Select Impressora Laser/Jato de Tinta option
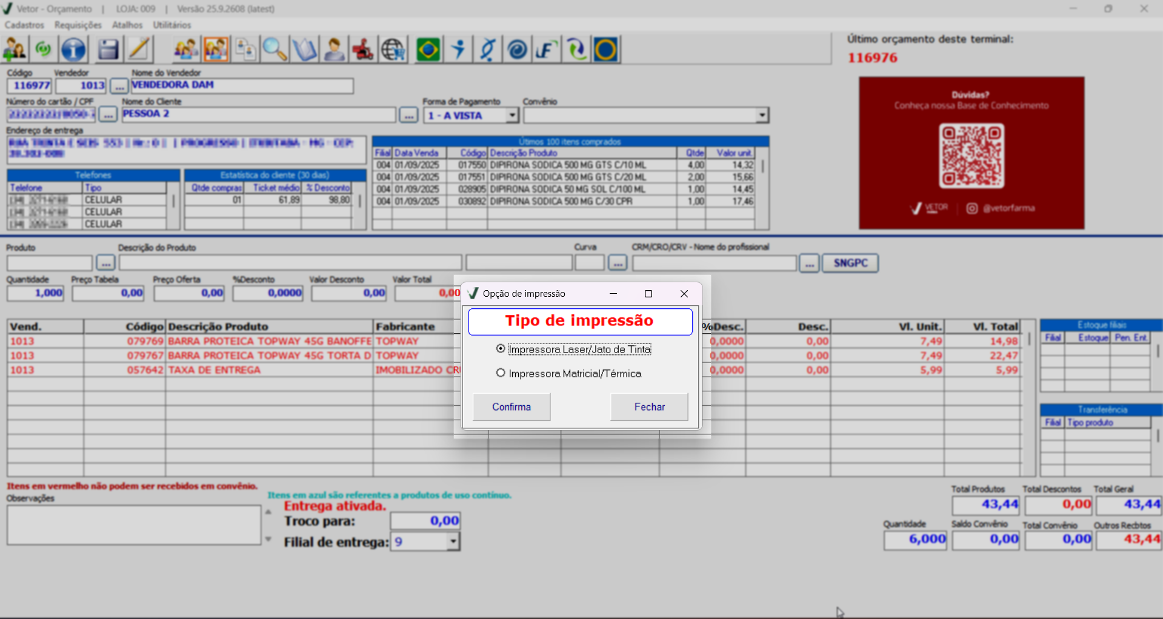The height and width of the screenshot is (619, 1163). point(501,349)
